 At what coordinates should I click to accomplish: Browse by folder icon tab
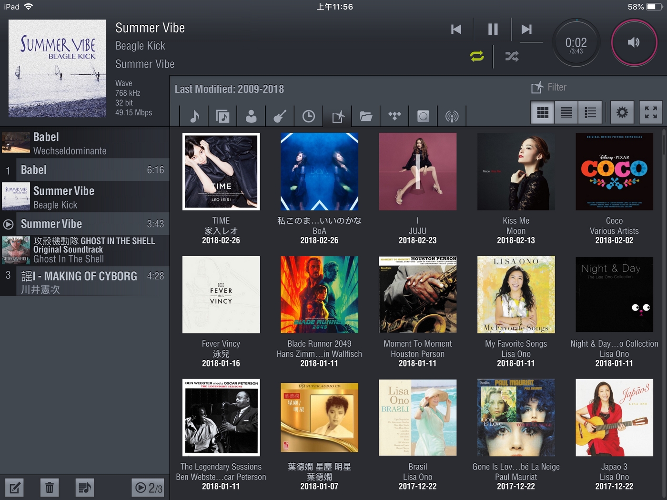(366, 116)
